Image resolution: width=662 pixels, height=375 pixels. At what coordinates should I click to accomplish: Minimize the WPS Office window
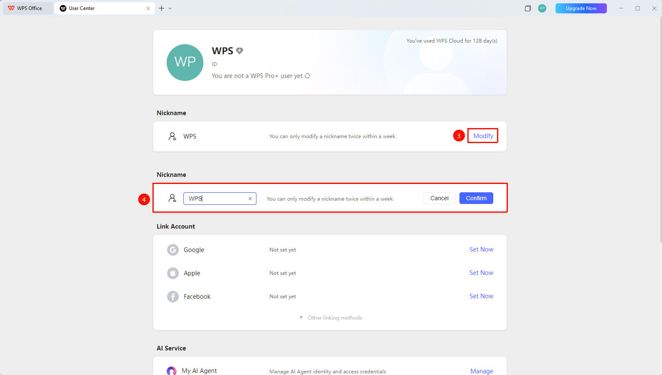click(621, 8)
